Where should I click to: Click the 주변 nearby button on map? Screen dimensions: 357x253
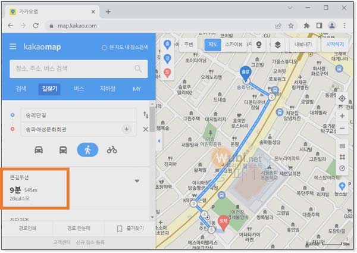tap(189, 45)
